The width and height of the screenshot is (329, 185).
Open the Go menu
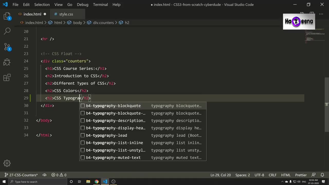click(70, 5)
